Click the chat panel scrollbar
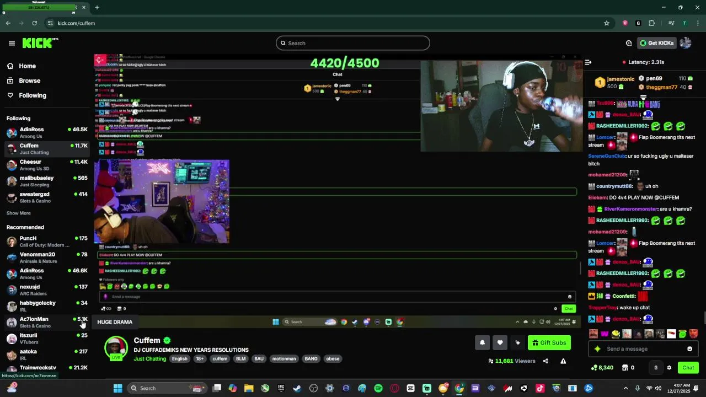 704,318
